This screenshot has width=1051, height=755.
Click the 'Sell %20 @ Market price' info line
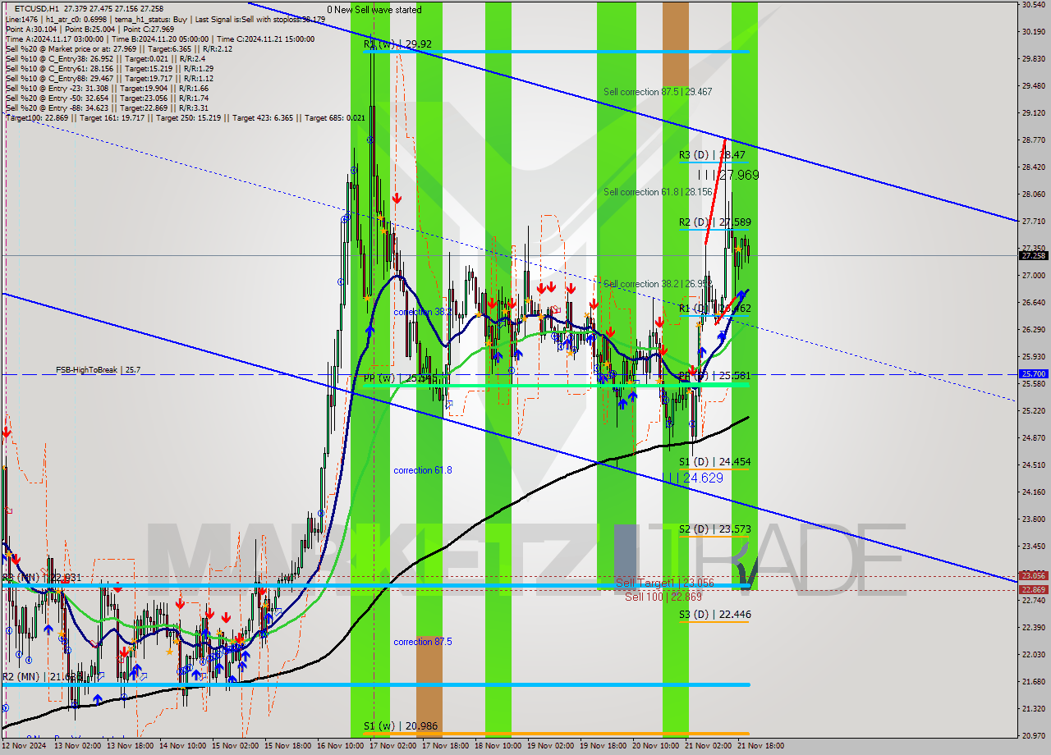click(118, 48)
